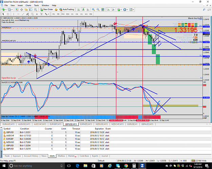Click bell icon of EURGBP alert

tap(4, 139)
